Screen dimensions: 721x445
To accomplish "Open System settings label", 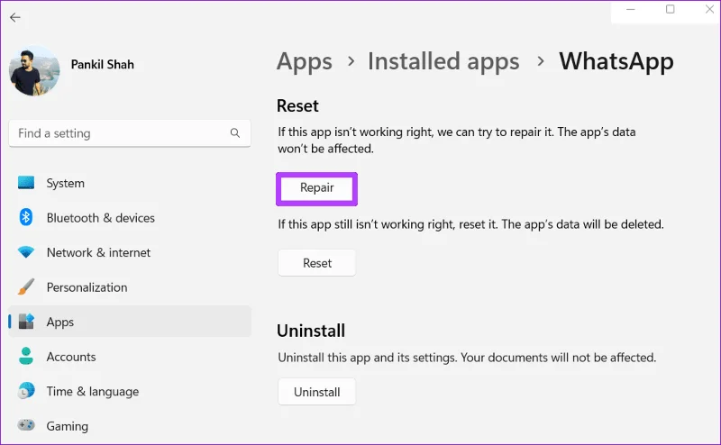I will point(65,183).
